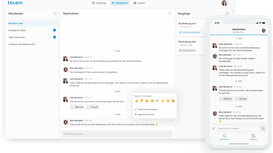The height and width of the screenshot is (153, 273).
Task: Collapse Vorgänge panel with minus icon
Action: (227, 13)
